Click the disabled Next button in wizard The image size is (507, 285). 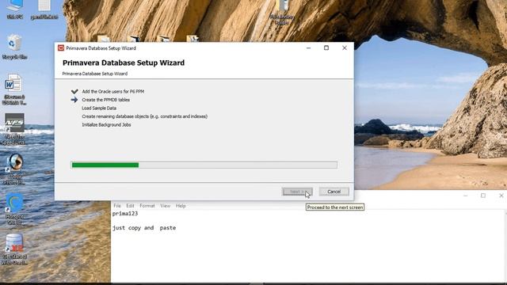pos(297,192)
